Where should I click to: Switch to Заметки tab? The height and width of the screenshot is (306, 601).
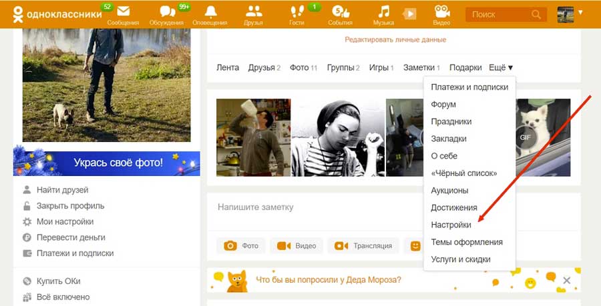421,68
